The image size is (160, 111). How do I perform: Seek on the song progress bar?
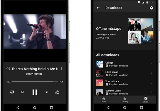point(35,82)
